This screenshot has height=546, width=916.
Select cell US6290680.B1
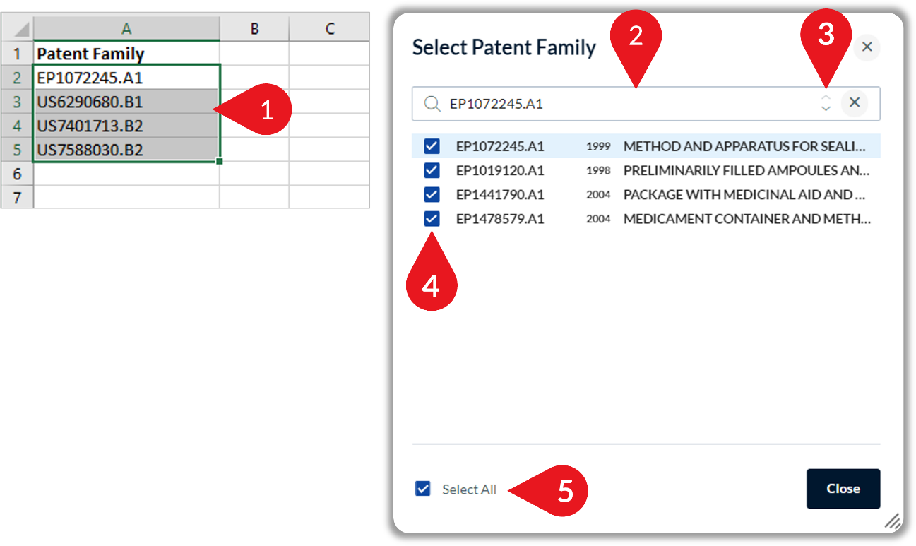pos(126,102)
